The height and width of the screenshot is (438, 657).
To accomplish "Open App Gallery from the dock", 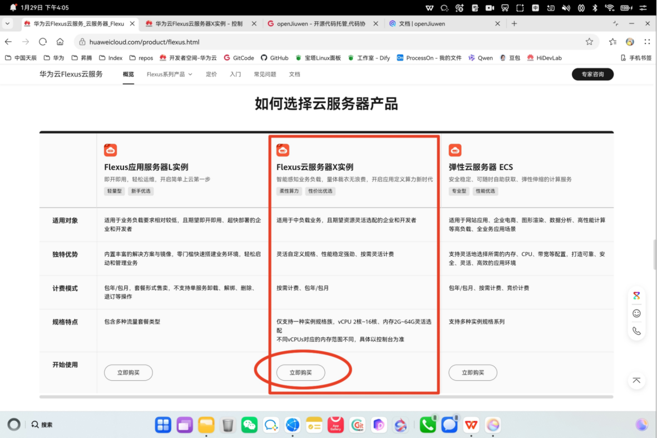I will click(x=335, y=425).
